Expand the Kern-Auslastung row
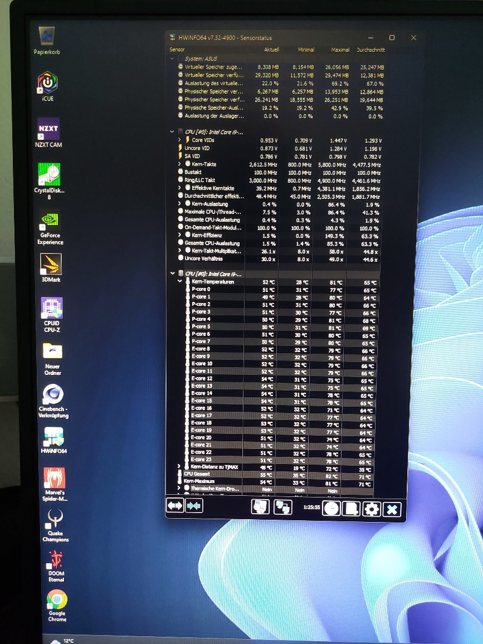The height and width of the screenshot is (644, 483). (x=179, y=203)
